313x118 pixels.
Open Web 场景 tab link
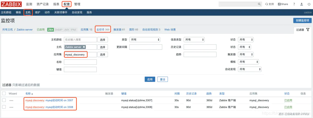point(170,30)
